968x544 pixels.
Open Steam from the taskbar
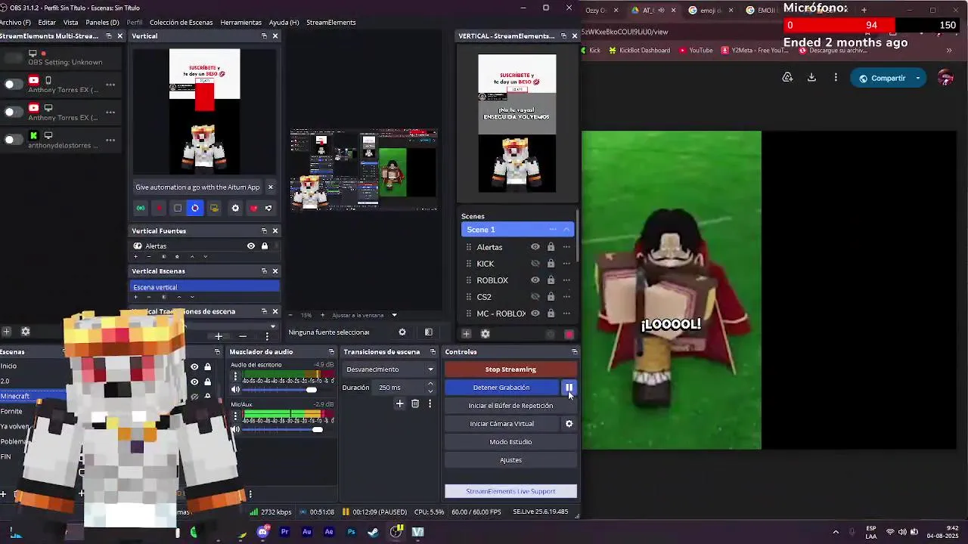pyautogui.click(x=373, y=532)
